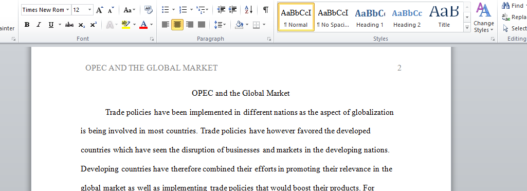The height and width of the screenshot is (191, 527).
Task: Open the Change Case menu
Action: pos(130,10)
